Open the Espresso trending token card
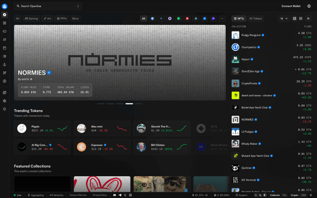The width and height of the screenshot is (317, 198). tap(102, 147)
